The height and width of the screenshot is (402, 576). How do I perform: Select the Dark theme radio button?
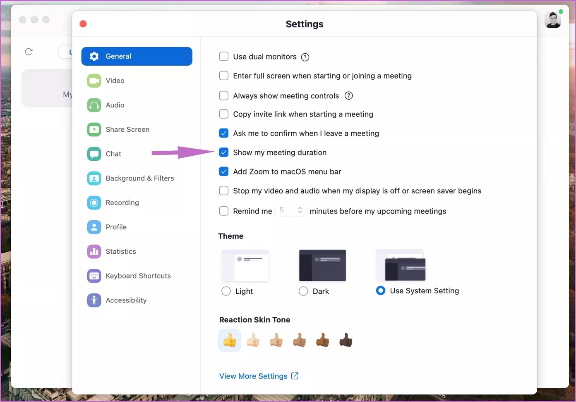(x=303, y=291)
